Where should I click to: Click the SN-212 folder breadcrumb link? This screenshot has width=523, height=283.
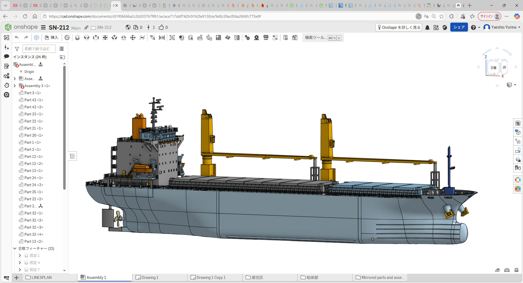[x=101, y=27]
